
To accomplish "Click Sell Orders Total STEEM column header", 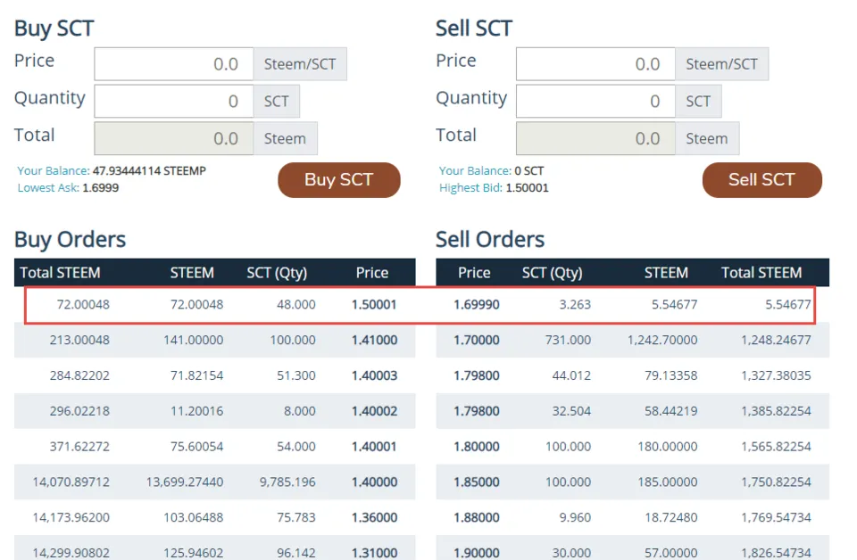I will 761,272.
